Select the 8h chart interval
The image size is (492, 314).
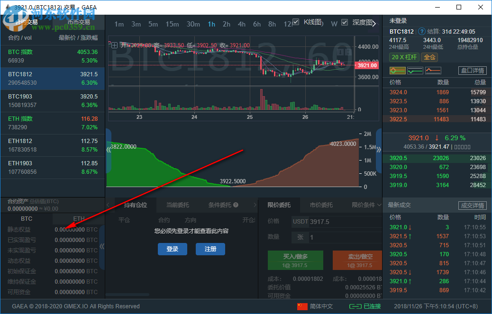pyautogui.click(x=272, y=24)
